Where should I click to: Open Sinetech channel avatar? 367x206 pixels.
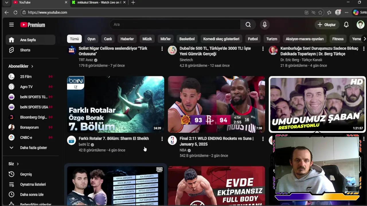pos(172,50)
